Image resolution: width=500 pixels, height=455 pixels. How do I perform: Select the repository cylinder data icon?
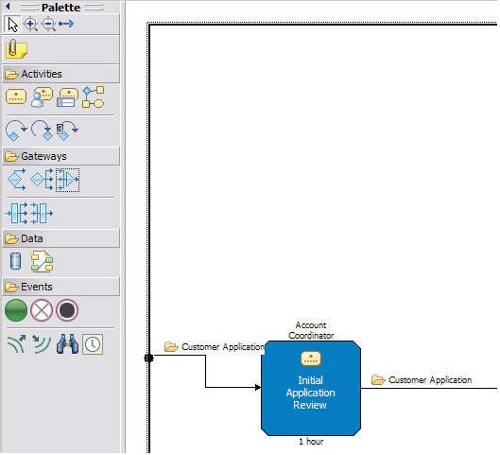click(x=16, y=262)
